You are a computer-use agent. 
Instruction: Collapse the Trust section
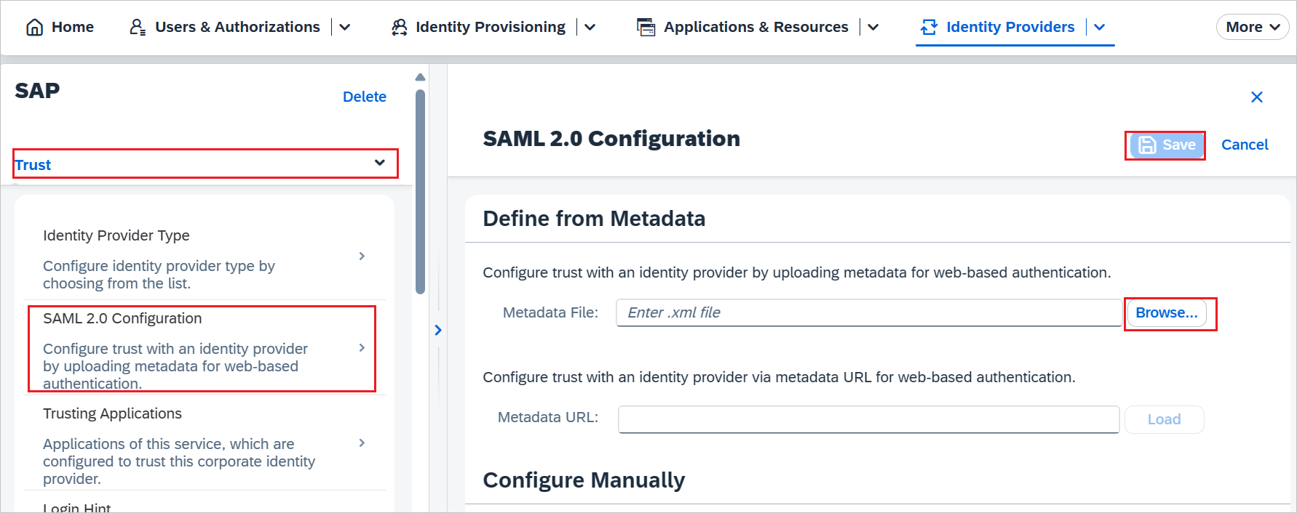(379, 163)
